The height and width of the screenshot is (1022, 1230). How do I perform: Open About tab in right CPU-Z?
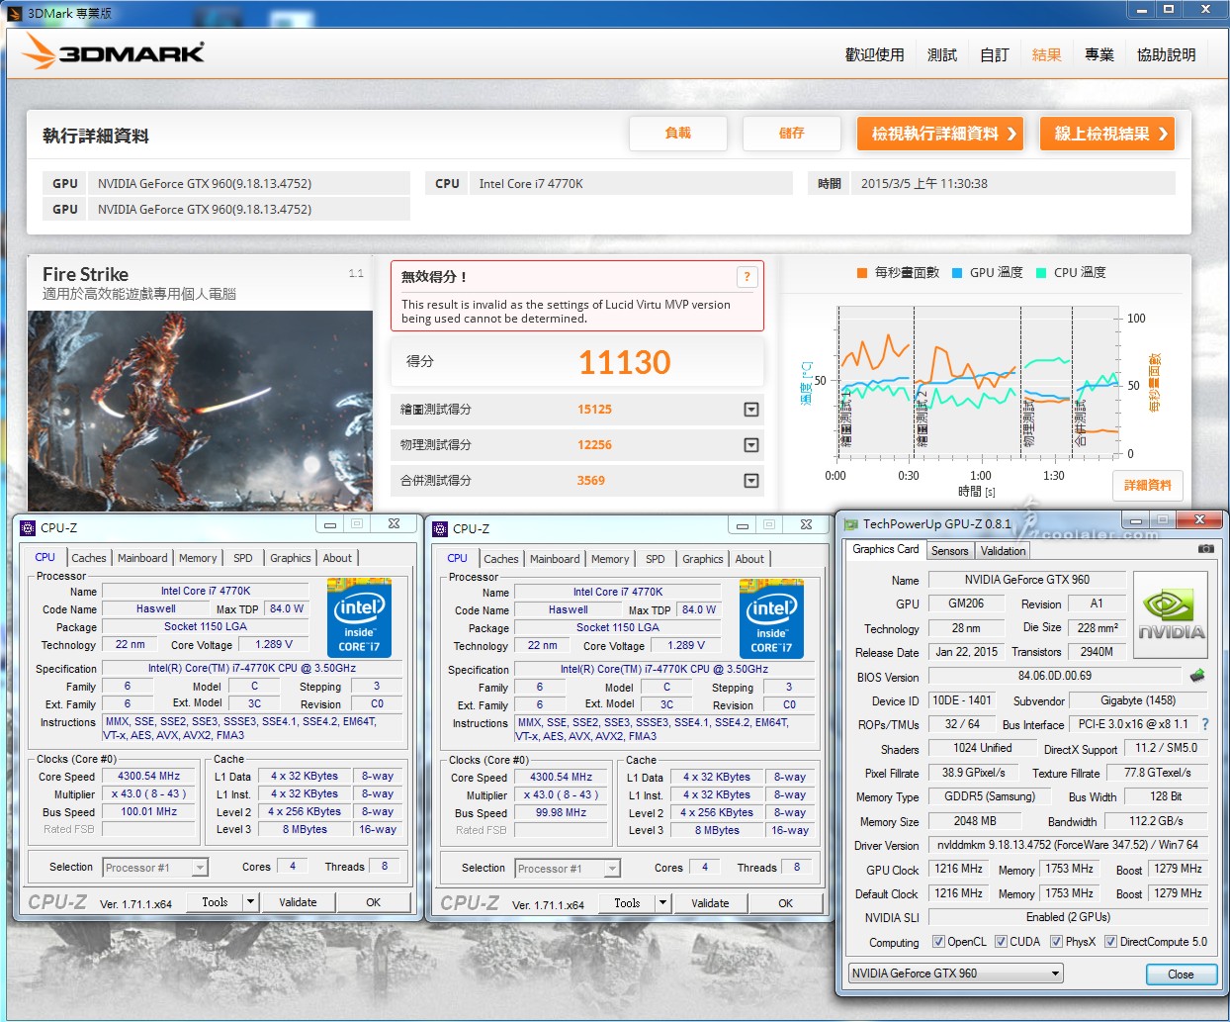coord(749,559)
